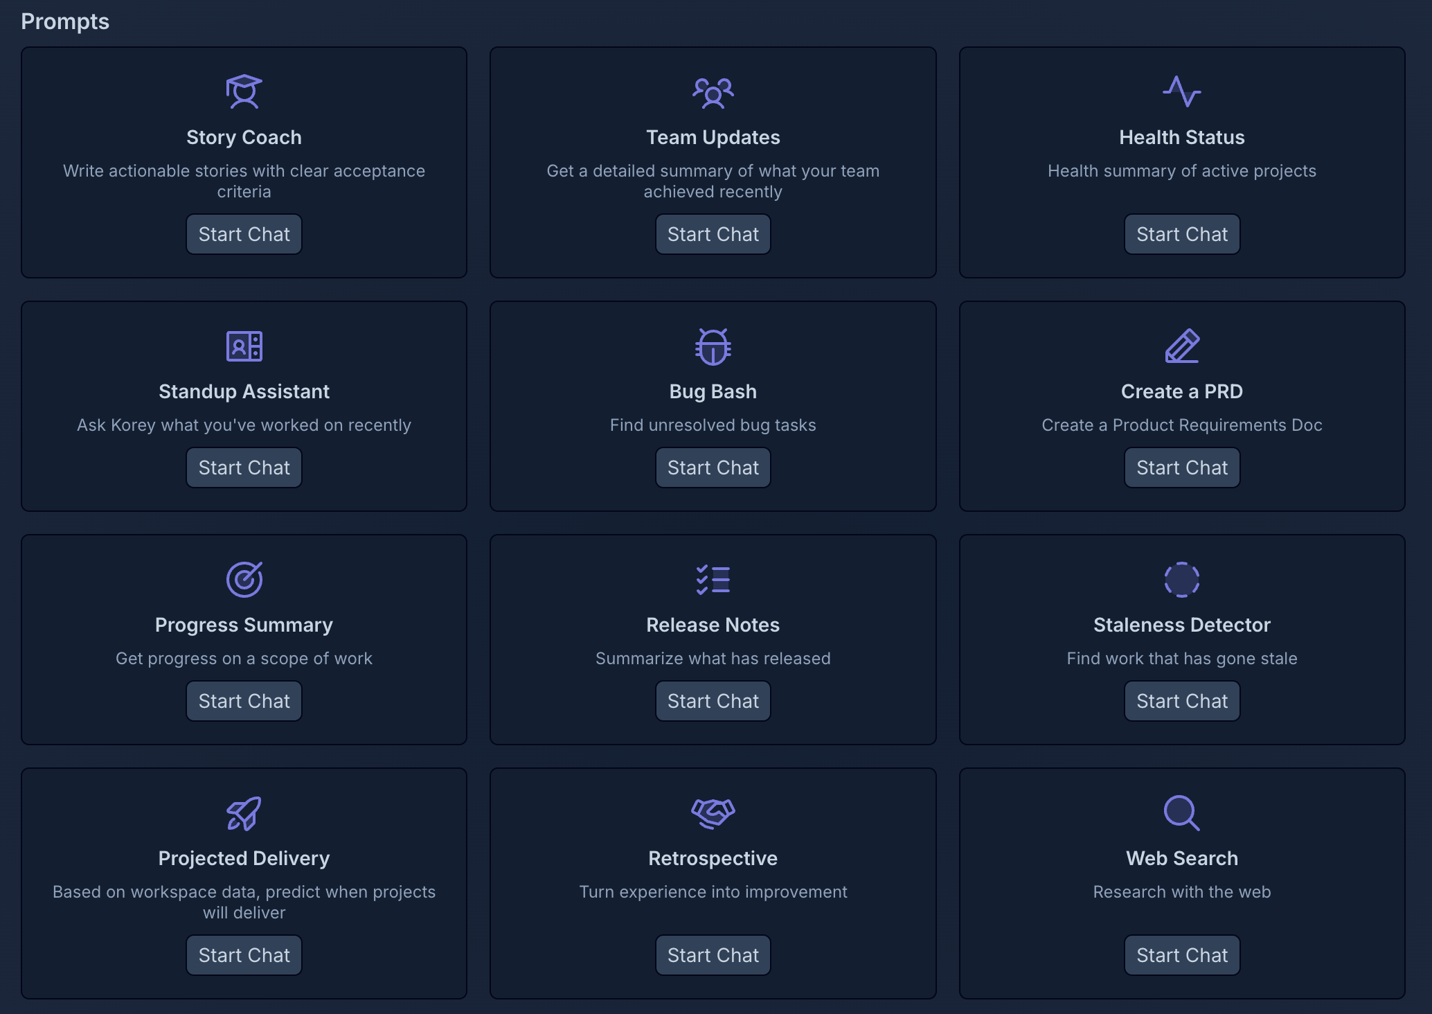1432x1014 pixels.
Task: Click the Progress Summary target icon
Action: pos(244,579)
